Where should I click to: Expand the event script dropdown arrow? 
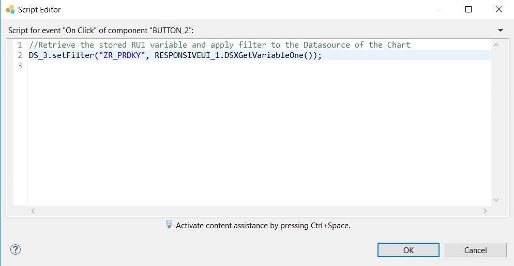500,31
